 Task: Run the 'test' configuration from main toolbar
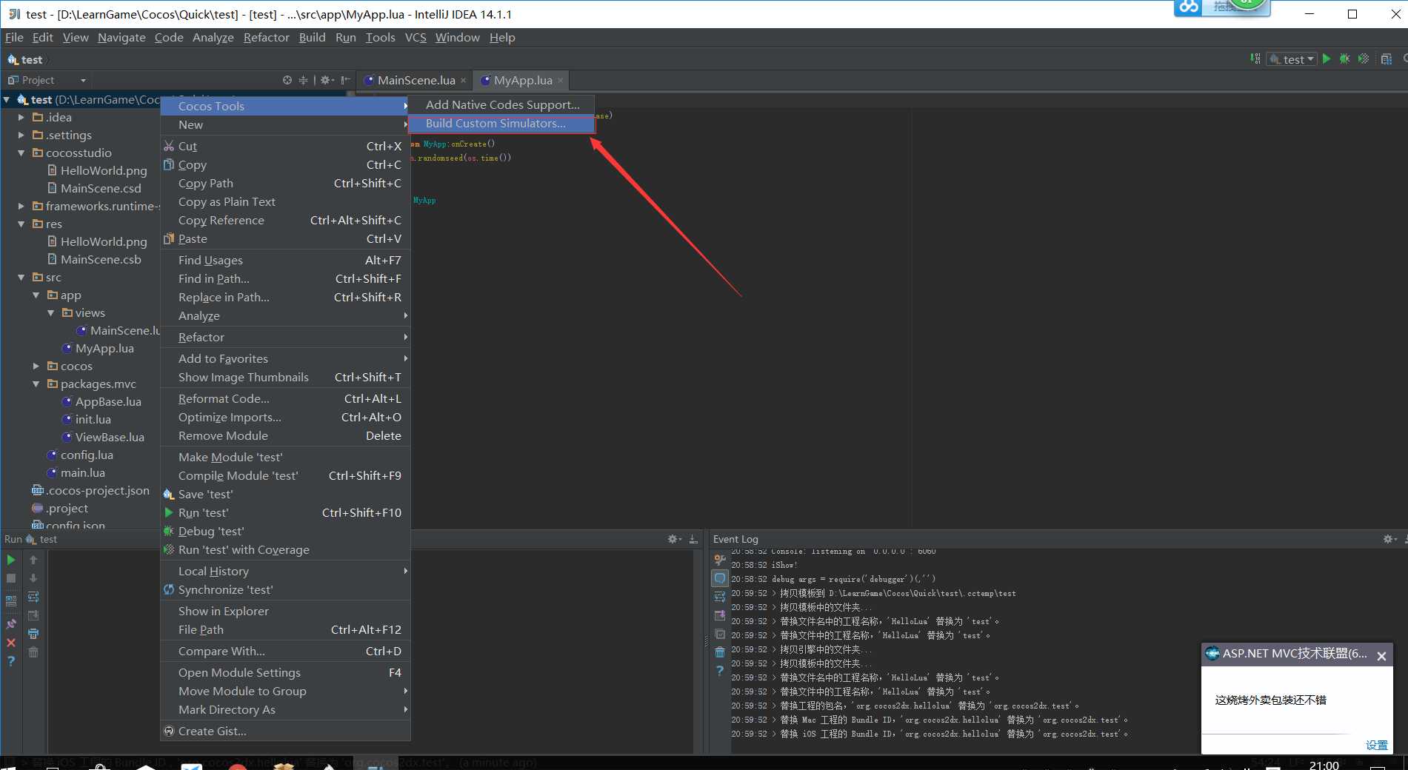pyautogui.click(x=1327, y=59)
